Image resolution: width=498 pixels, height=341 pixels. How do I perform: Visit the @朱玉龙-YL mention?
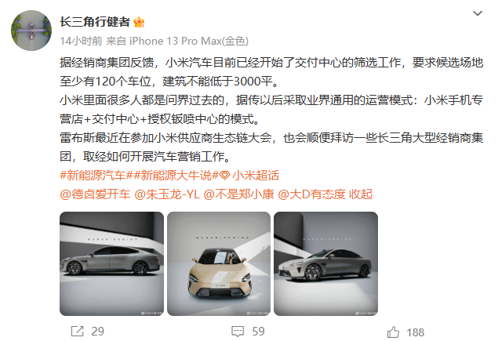167,194
